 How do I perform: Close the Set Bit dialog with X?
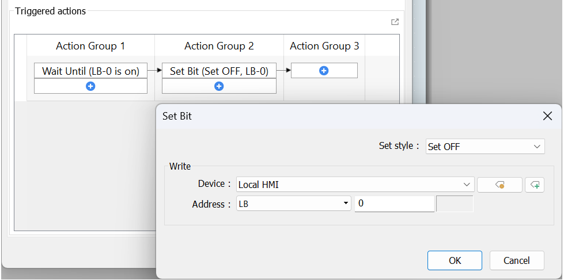pos(547,116)
